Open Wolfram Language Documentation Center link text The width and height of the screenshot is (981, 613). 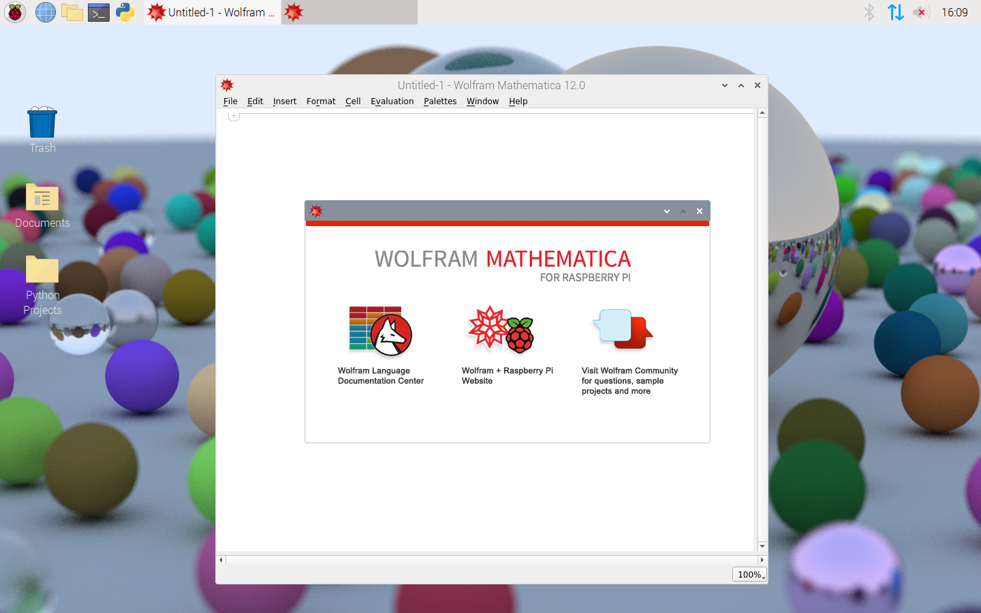(381, 376)
